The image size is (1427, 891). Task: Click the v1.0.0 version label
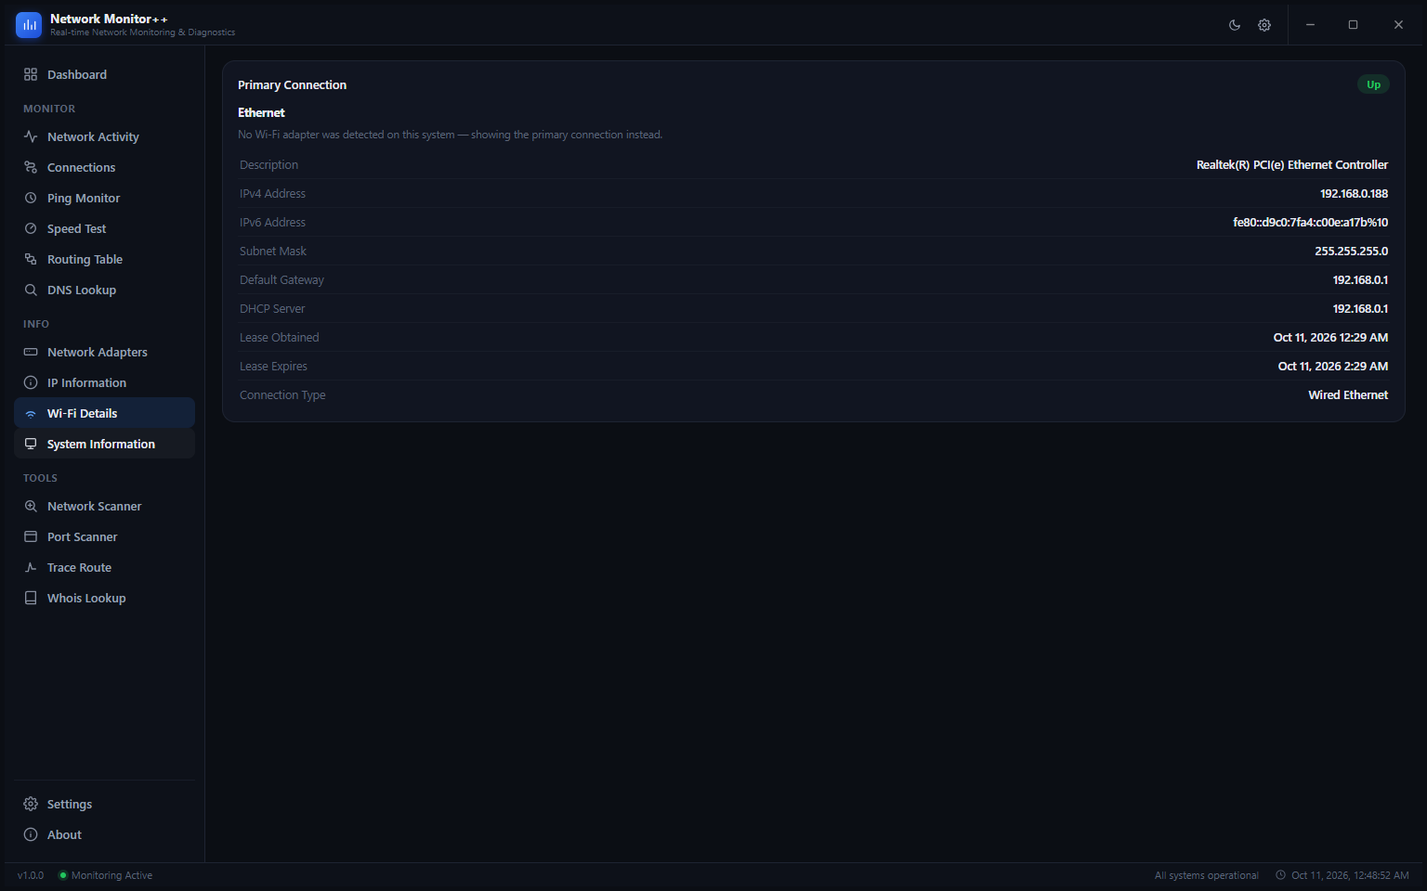pyautogui.click(x=31, y=875)
